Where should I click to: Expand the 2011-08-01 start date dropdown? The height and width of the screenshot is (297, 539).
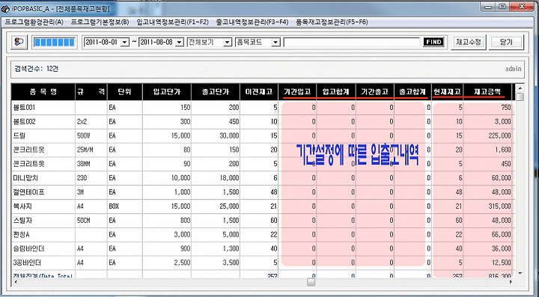point(125,42)
